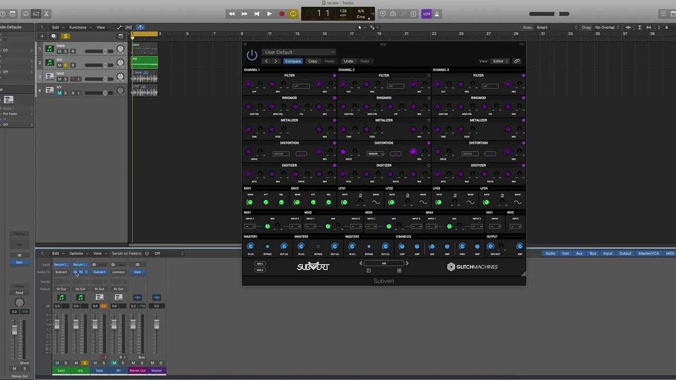Image resolution: width=676 pixels, height=380 pixels.
Task: Click the Compare button in plugin header
Action: coord(293,61)
